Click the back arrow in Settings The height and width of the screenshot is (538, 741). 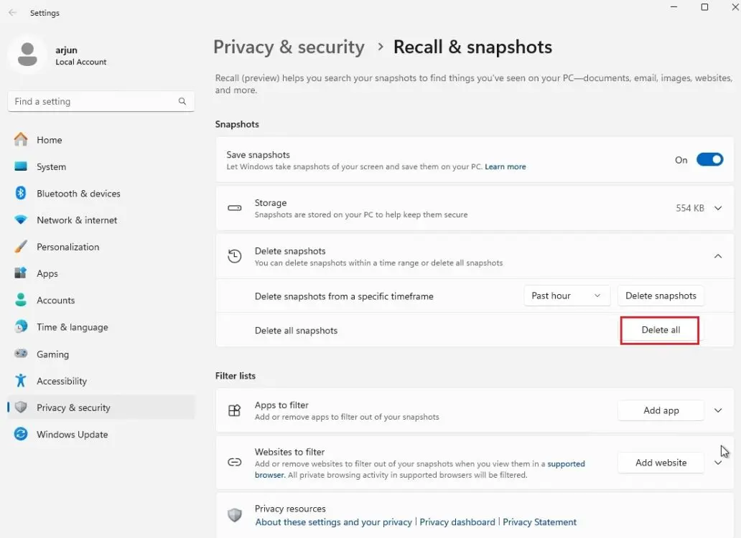point(13,13)
